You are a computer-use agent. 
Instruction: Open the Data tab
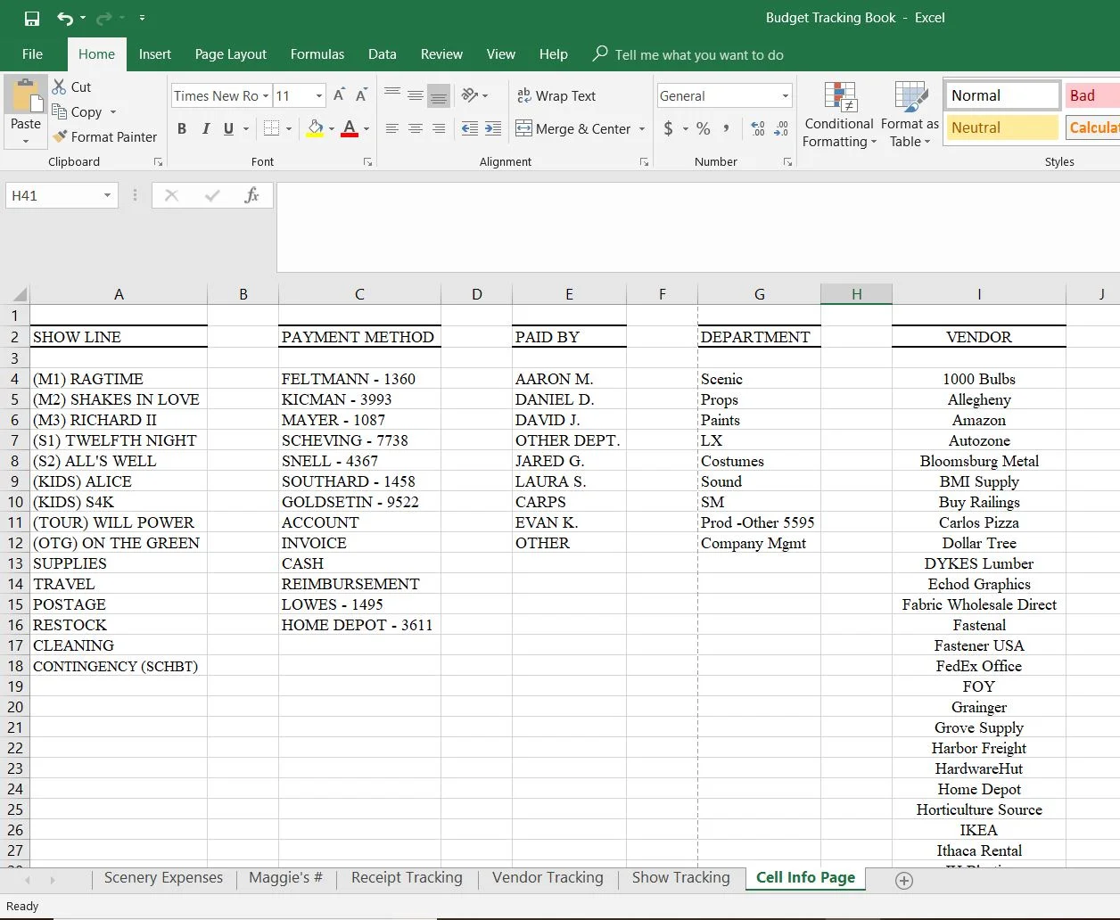pos(383,54)
